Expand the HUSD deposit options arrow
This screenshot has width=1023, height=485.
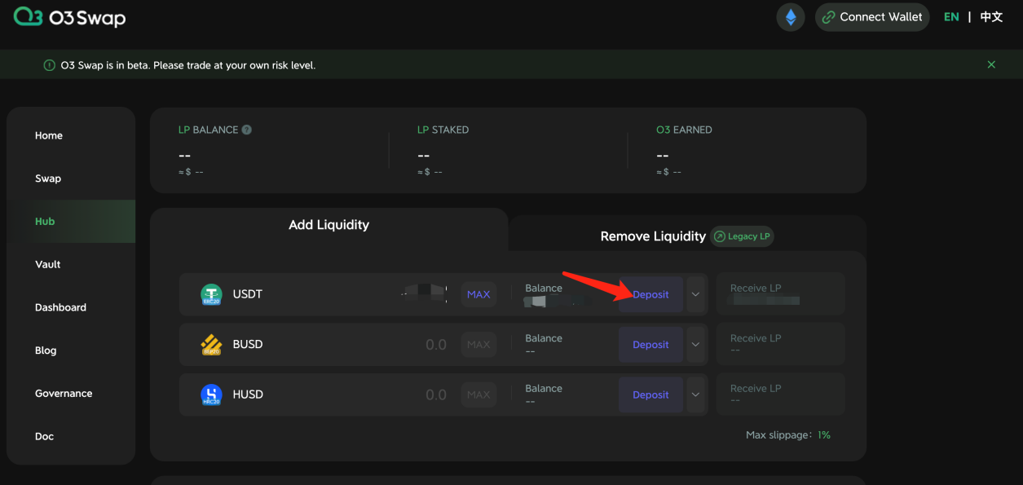pos(695,395)
